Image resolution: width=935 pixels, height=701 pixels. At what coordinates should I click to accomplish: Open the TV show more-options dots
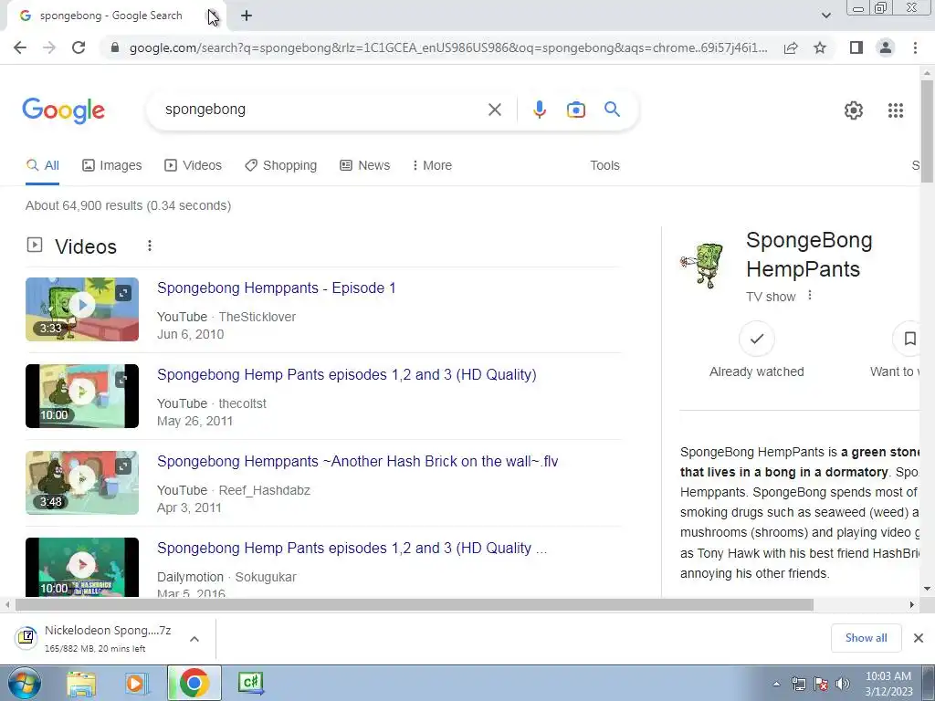point(809,295)
